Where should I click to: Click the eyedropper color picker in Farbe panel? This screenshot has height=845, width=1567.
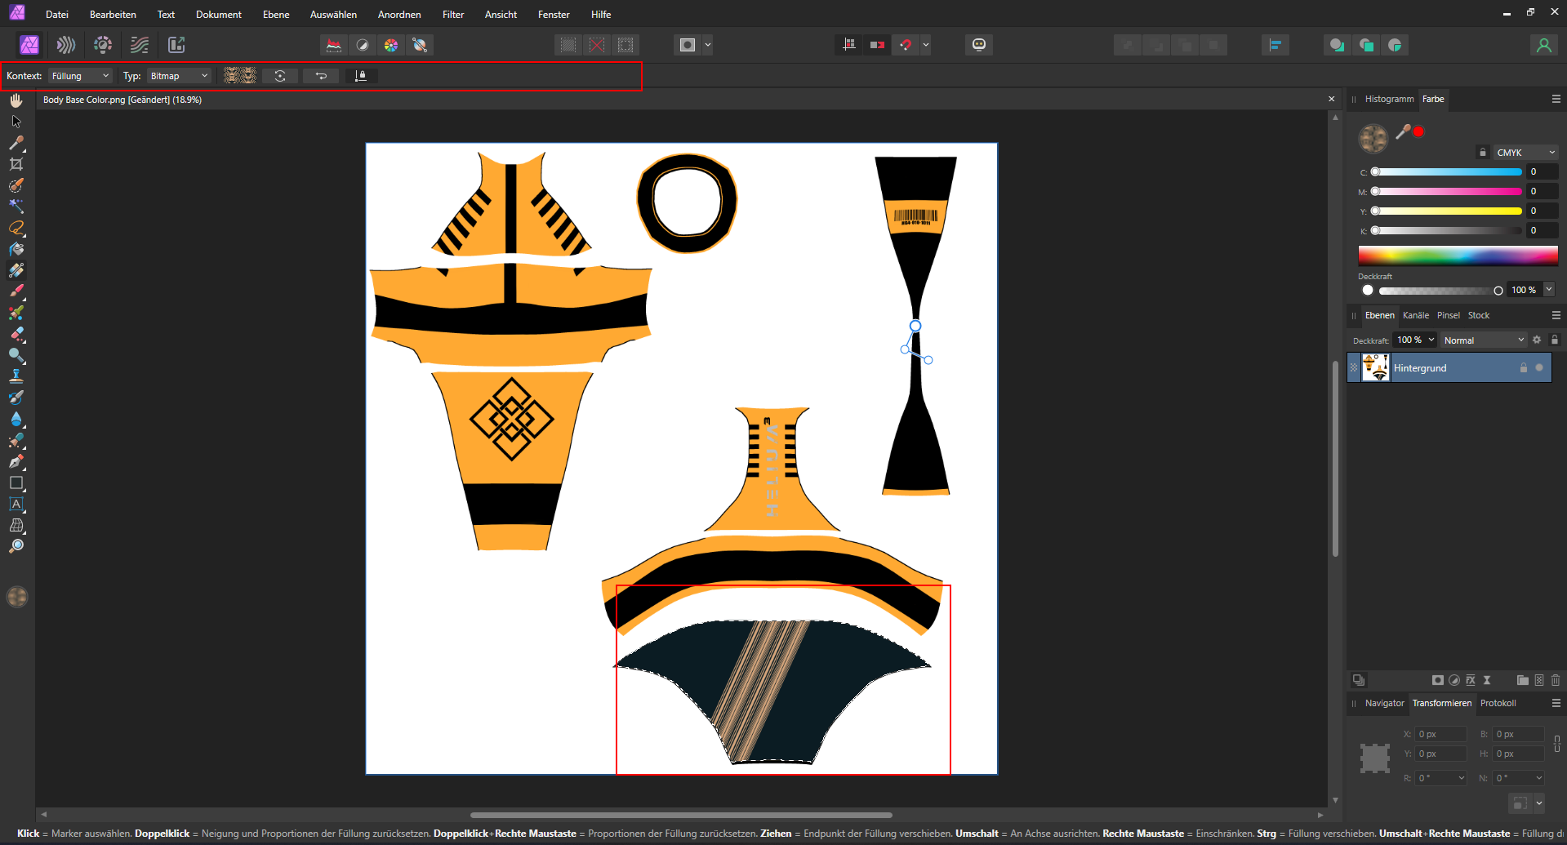pos(1403,131)
